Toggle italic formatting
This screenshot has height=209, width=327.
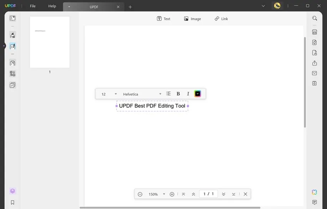tap(188, 94)
